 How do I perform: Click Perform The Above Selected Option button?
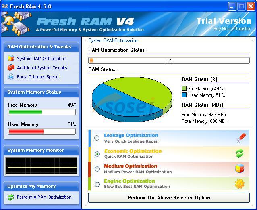click(169, 197)
